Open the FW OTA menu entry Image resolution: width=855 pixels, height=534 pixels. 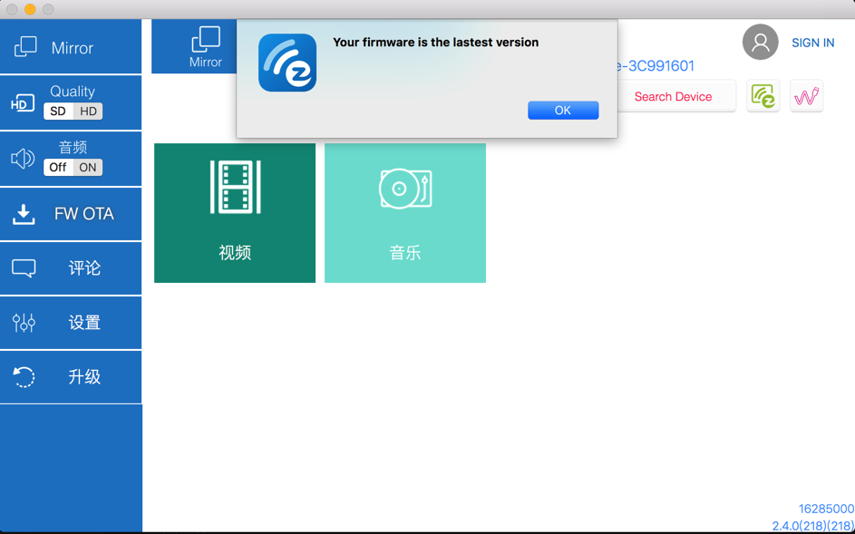[71, 214]
